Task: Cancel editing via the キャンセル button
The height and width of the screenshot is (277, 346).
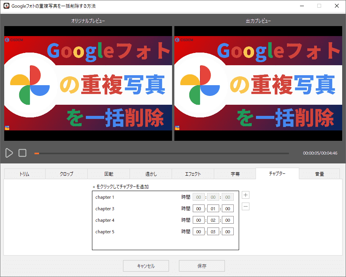Action: 146,265
